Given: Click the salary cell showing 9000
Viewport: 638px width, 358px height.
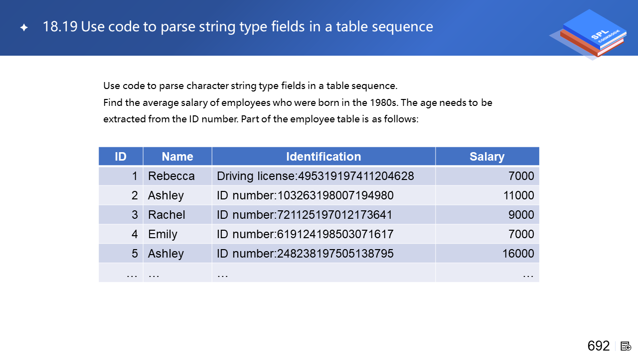Looking at the screenshot, I should (521, 215).
